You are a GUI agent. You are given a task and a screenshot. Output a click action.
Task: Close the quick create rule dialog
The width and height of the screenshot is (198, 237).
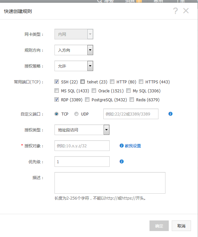(186, 11)
